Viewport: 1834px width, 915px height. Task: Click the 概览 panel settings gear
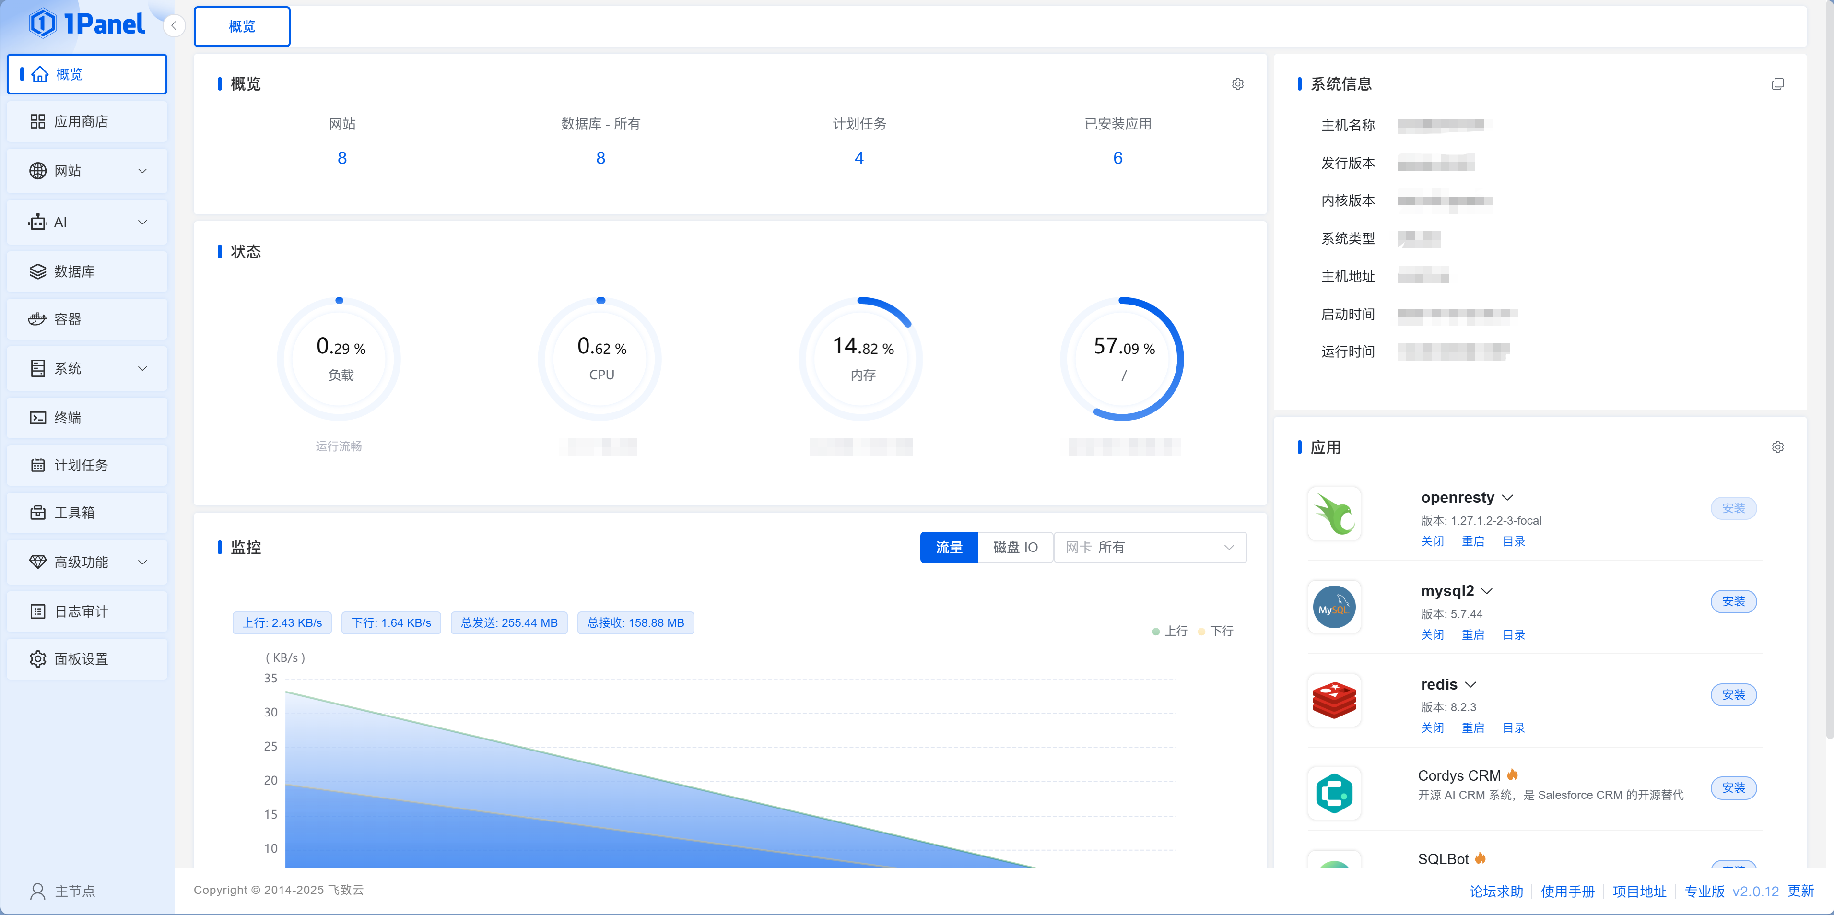pyautogui.click(x=1237, y=84)
